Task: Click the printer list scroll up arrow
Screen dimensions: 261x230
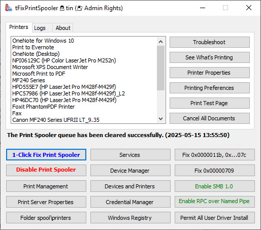Action: 160,42
